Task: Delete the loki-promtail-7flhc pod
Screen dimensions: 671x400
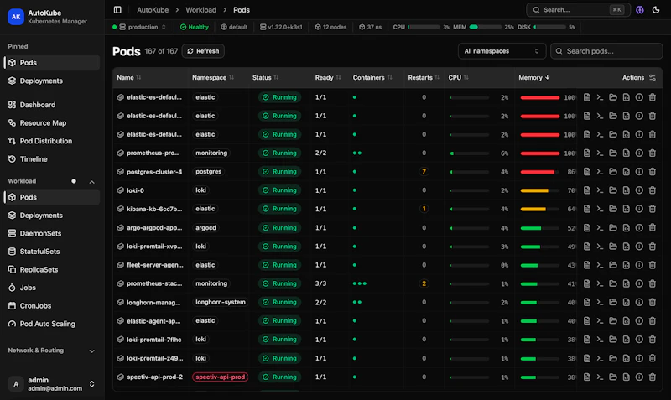Action: [653, 340]
